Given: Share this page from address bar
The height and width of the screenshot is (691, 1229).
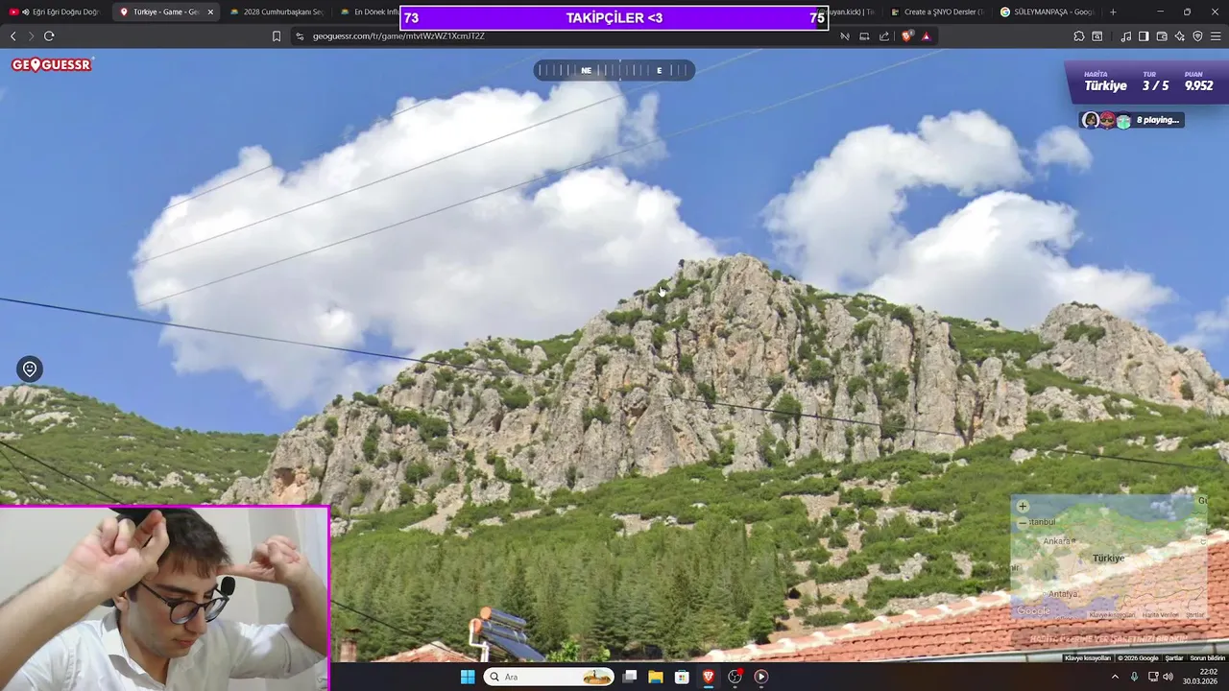Looking at the screenshot, I should tap(884, 36).
